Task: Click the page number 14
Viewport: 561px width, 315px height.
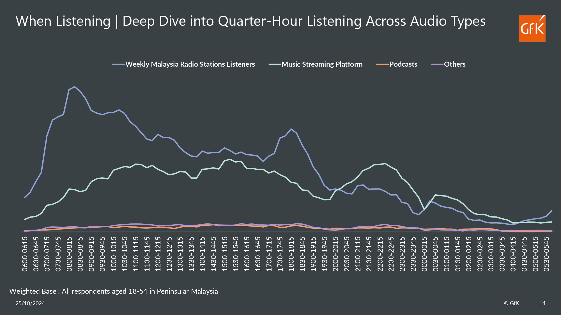Action: pos(542,303)
